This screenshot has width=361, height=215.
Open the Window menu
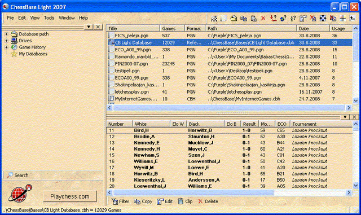click(67, 18)
